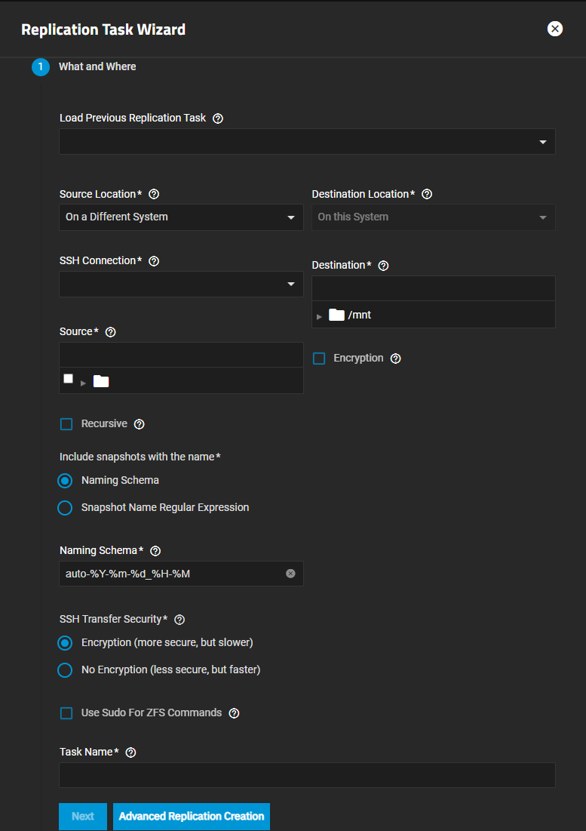Show help for the Recursive option

[139, 424]
